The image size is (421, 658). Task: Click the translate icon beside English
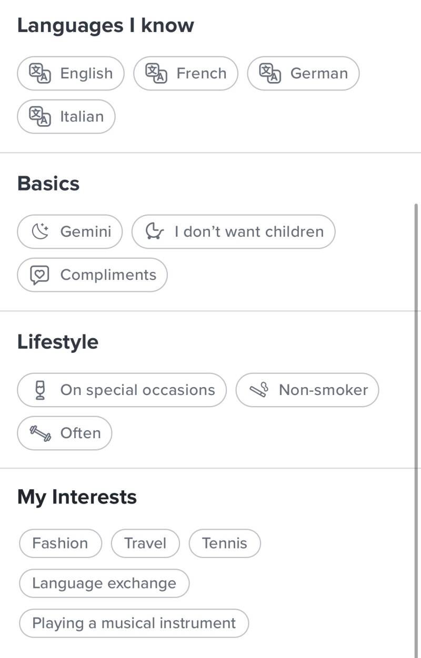(39, 74)
